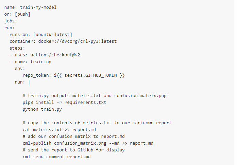Viewport: 237px width, 165px height.
Task: Place cursor on the top-level 'run:' key
Action: click(x=10, y=28)
